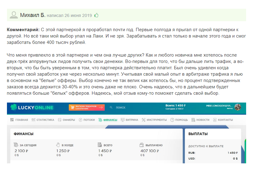257x170 pixels.
Task: Click the reviewer avatar icon of Михаил Б.
Action: tap(14, 15)
